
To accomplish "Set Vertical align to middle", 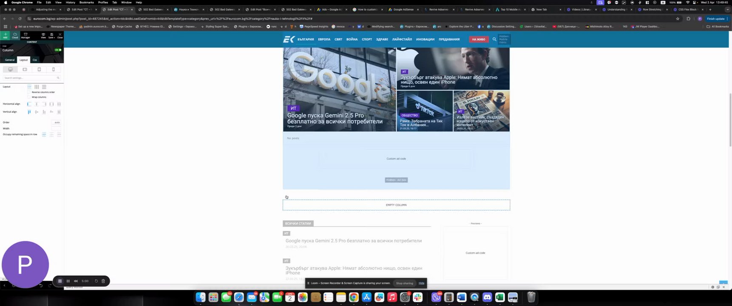I will [37, 112].
